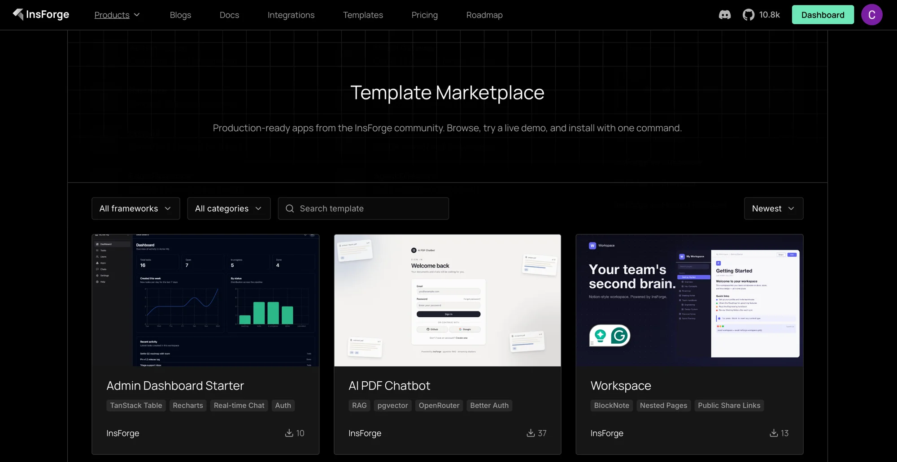Image resolution: width=897 pixels, height=462 pixels.
Task: Click InsForge author on Admin Dashboard Starter
Action: [123, 433]
